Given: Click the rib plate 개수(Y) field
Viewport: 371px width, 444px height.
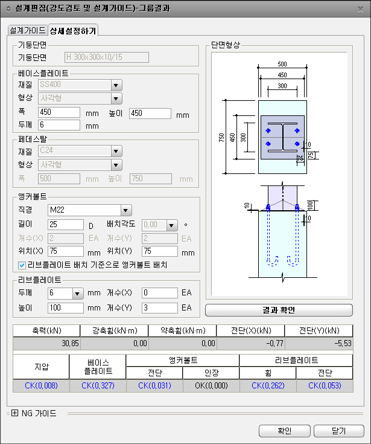Looking at the screenshot, I should [160, 308].
